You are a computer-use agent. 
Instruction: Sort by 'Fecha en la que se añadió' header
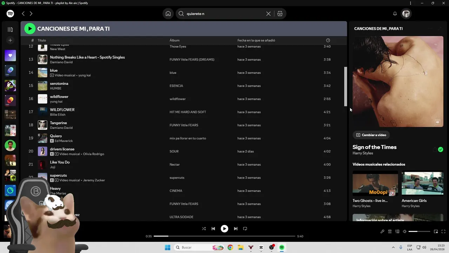point(256,40)
